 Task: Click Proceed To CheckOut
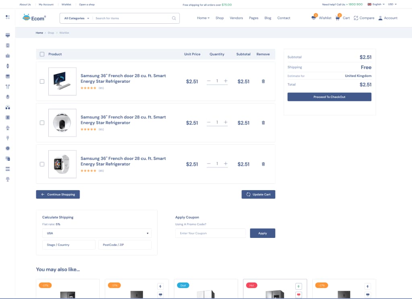329,96
